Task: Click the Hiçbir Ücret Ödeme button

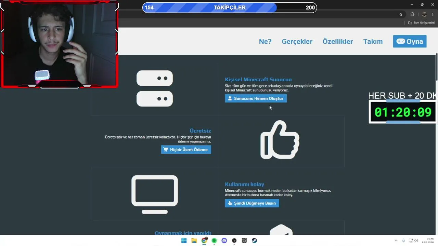Action: click(x=186, y=150)
